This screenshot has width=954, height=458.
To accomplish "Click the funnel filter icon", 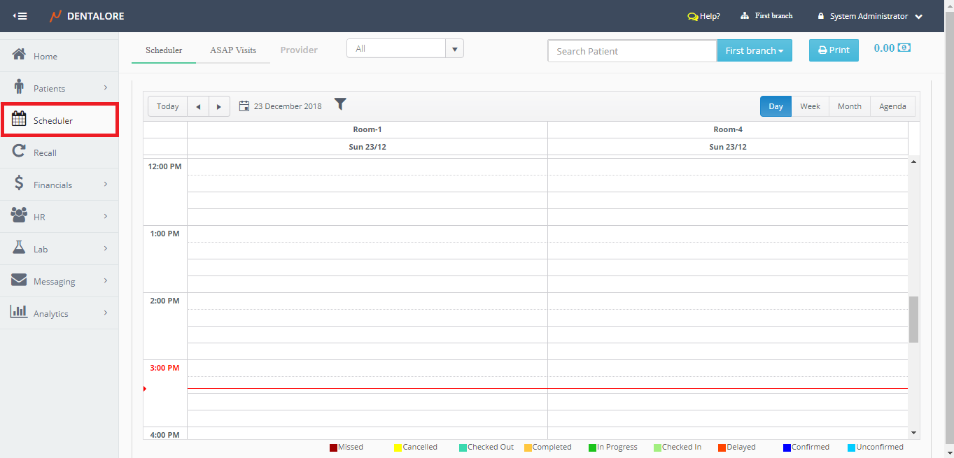I will pyautogui.click(x=340, y=104).
